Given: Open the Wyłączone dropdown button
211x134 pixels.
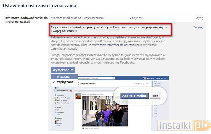Looking at the screenshot, I should 63,70.
